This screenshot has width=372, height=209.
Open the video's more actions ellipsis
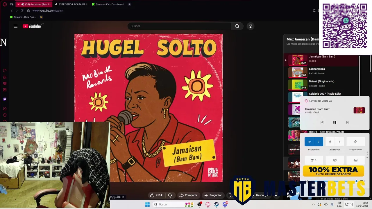(x=276, y=195)
